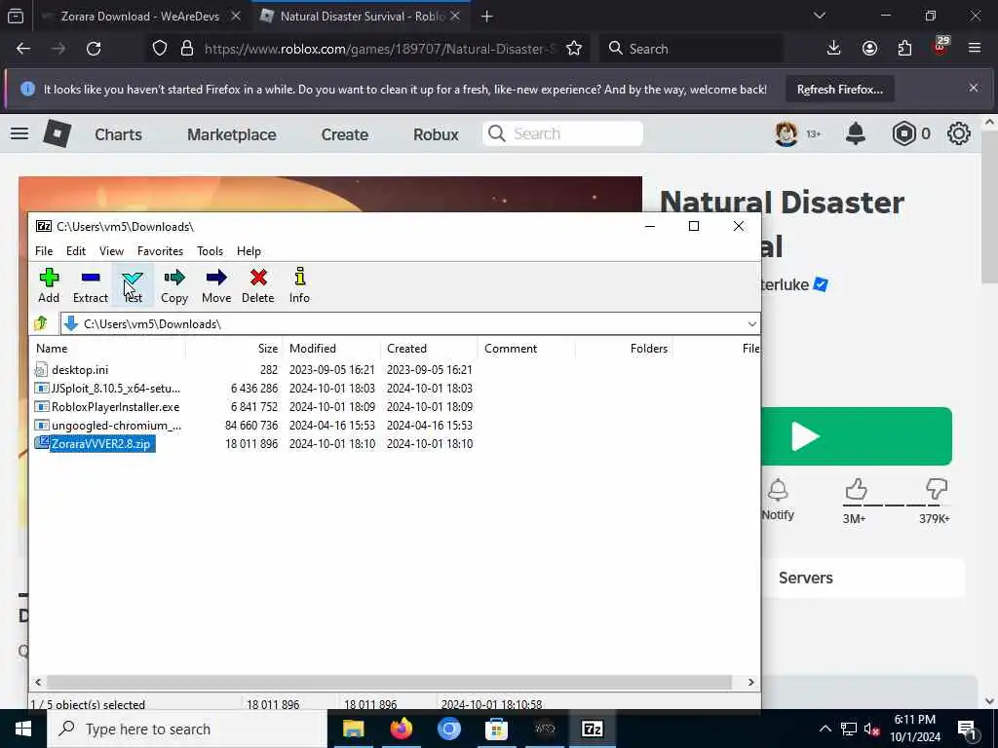Like the game with thumbs up
Viewport: 998px width, 748px height.
856,489
